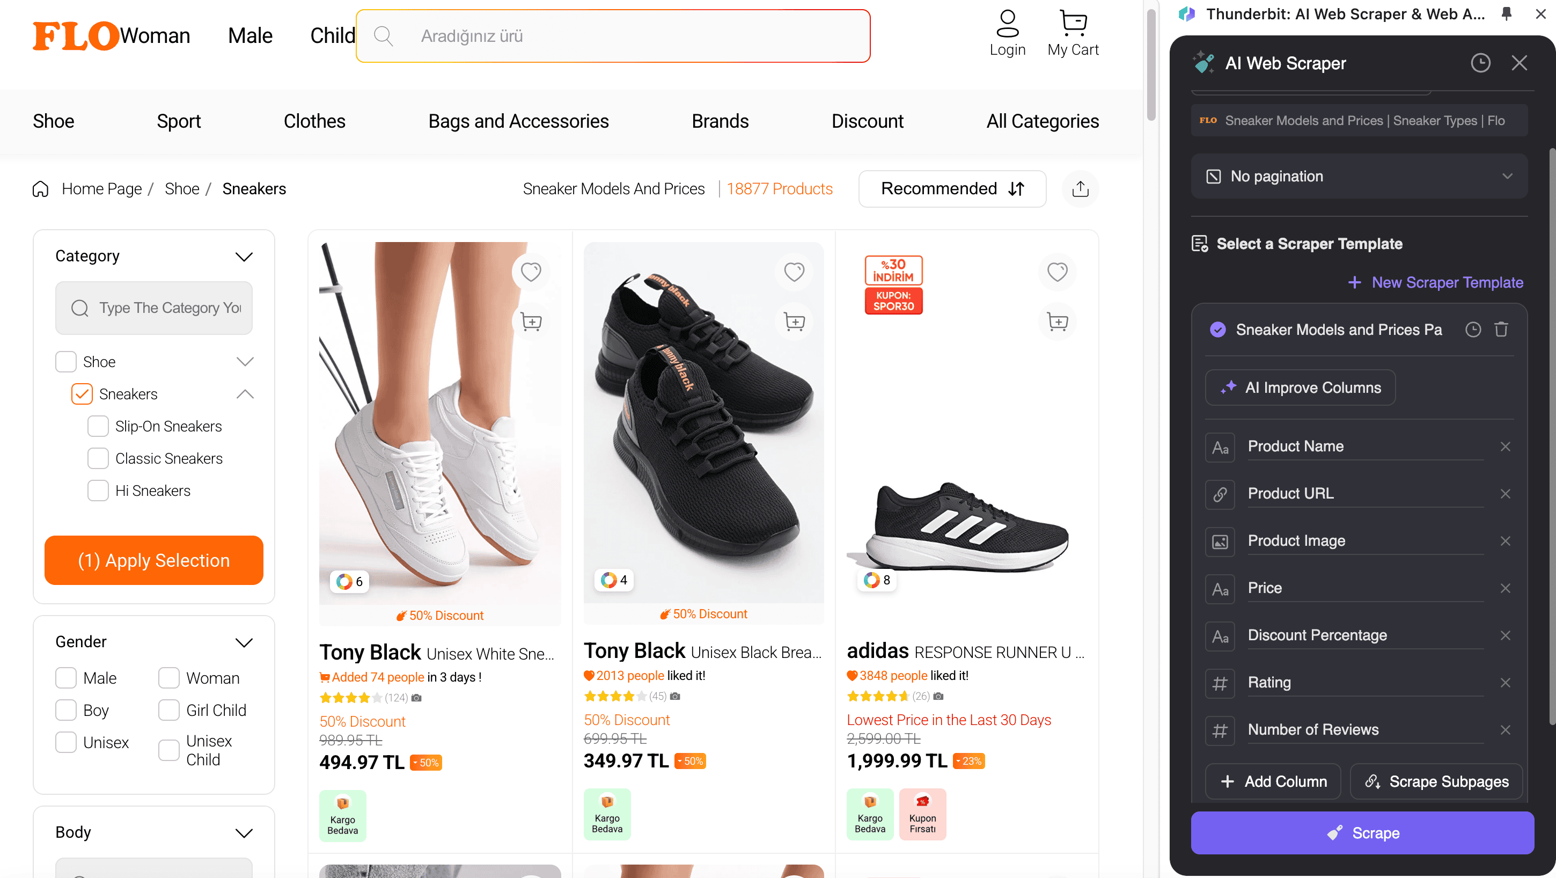Go to the Discount menu
This screenshot has height=878, width=1556.
pyautogui.click(x=868, y=121)
